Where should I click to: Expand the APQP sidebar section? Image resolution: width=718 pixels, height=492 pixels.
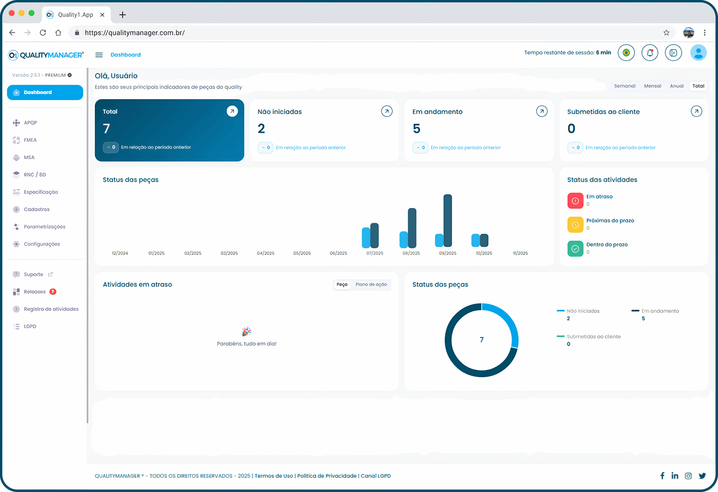(x=30, y=123)
